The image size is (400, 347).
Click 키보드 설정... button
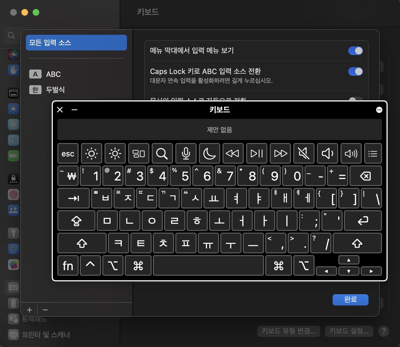349,331
